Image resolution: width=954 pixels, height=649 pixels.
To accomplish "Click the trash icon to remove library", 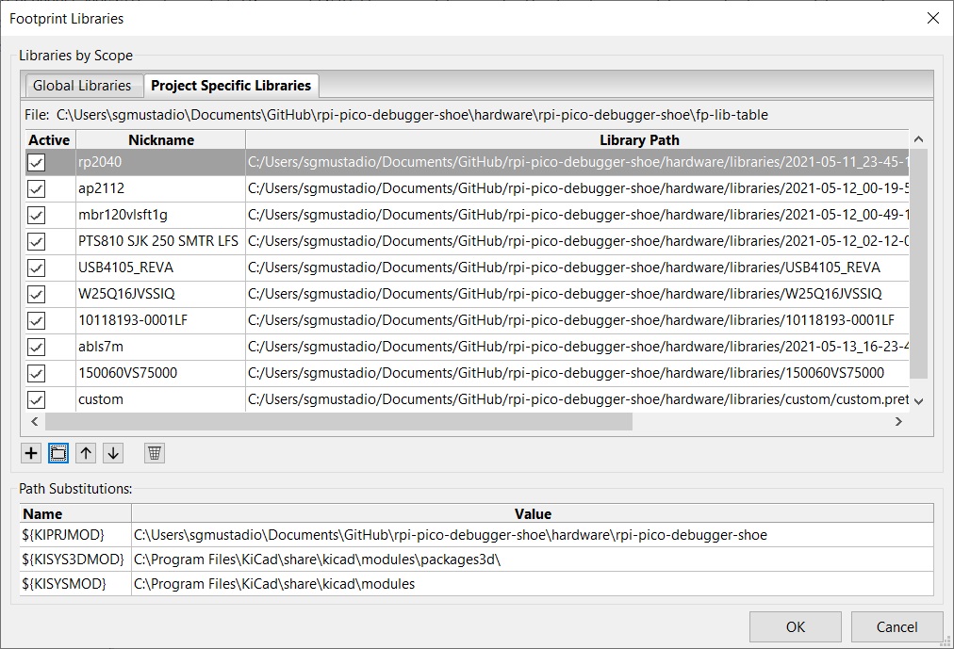I will pos(155,453).
